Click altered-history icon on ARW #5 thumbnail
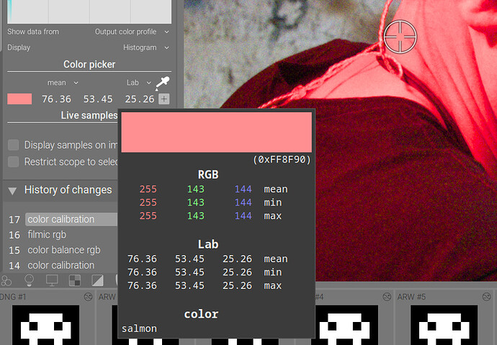Viewport: 497px width, 345px height. [486, 297]
